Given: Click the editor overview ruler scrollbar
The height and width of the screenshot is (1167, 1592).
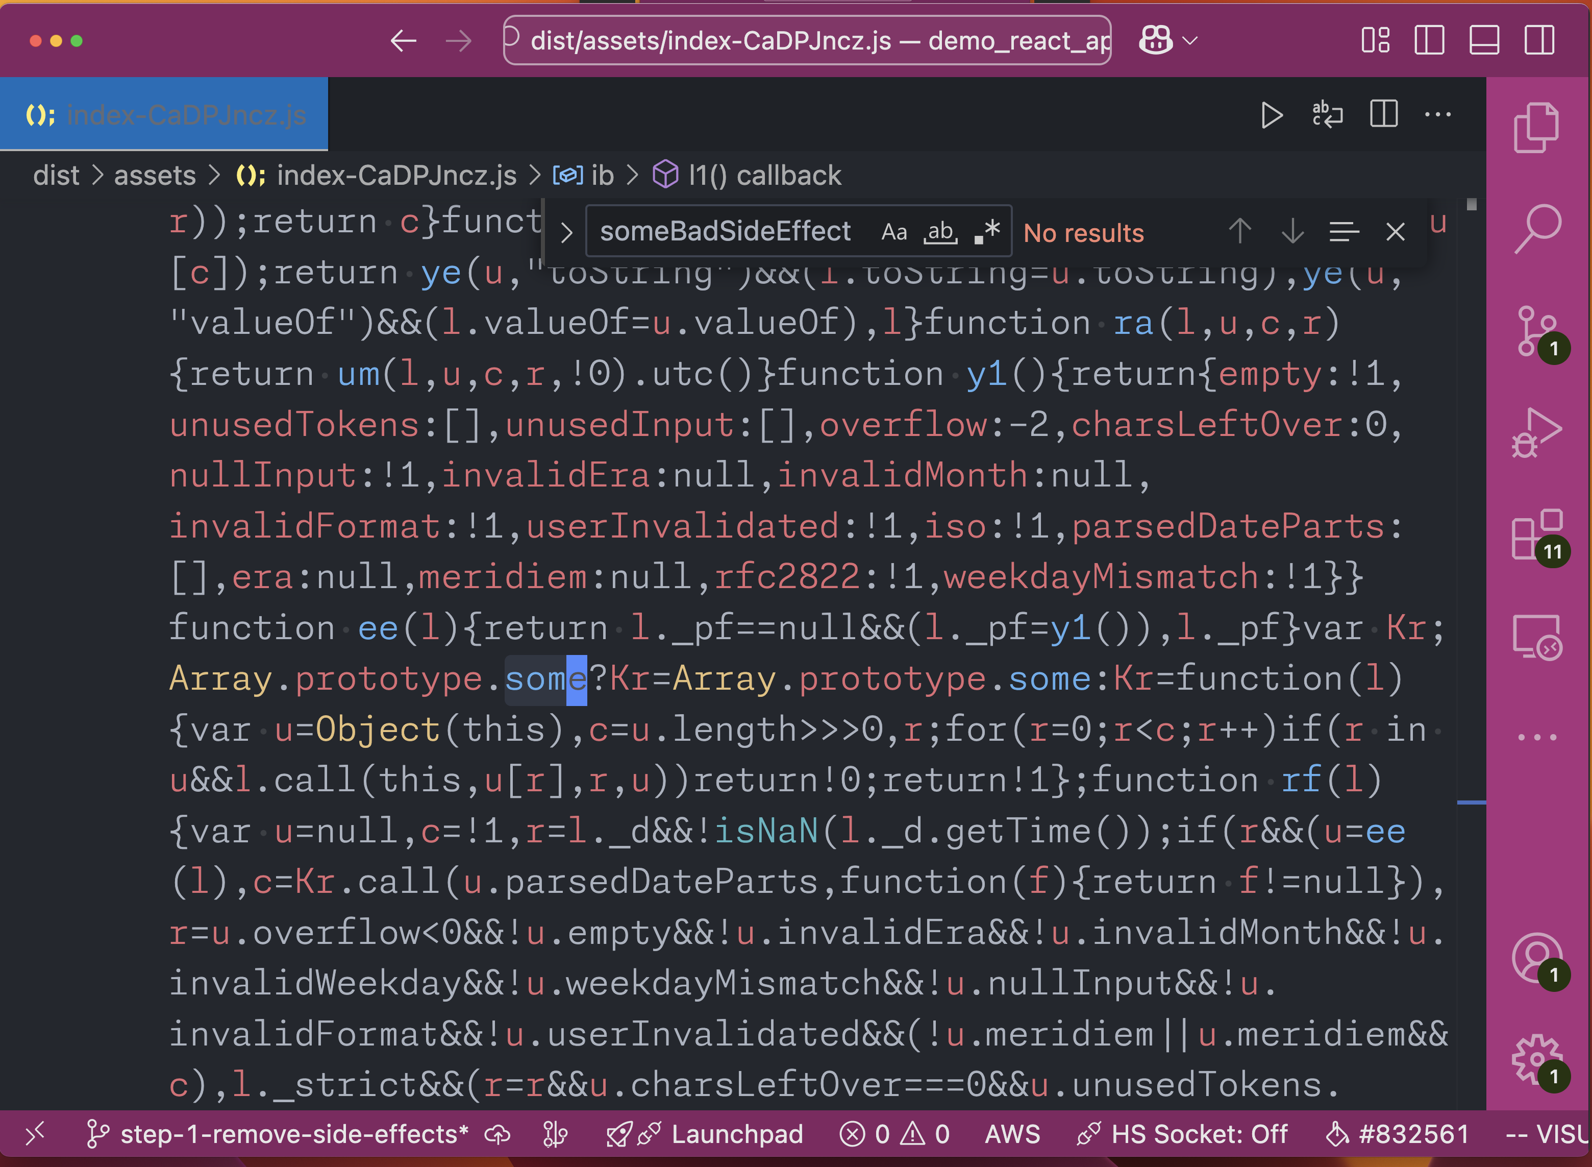Looking at the screenshot, I should [x=1471, y=653].
